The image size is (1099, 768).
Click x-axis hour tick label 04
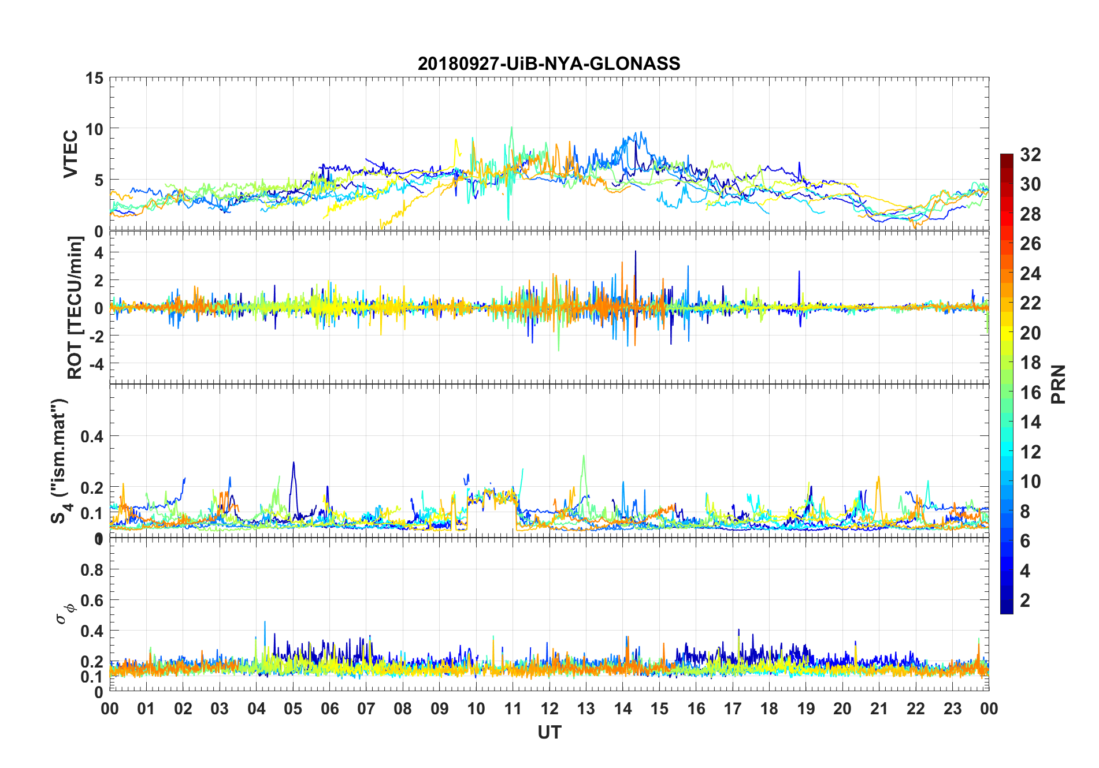tap(257, 709)
